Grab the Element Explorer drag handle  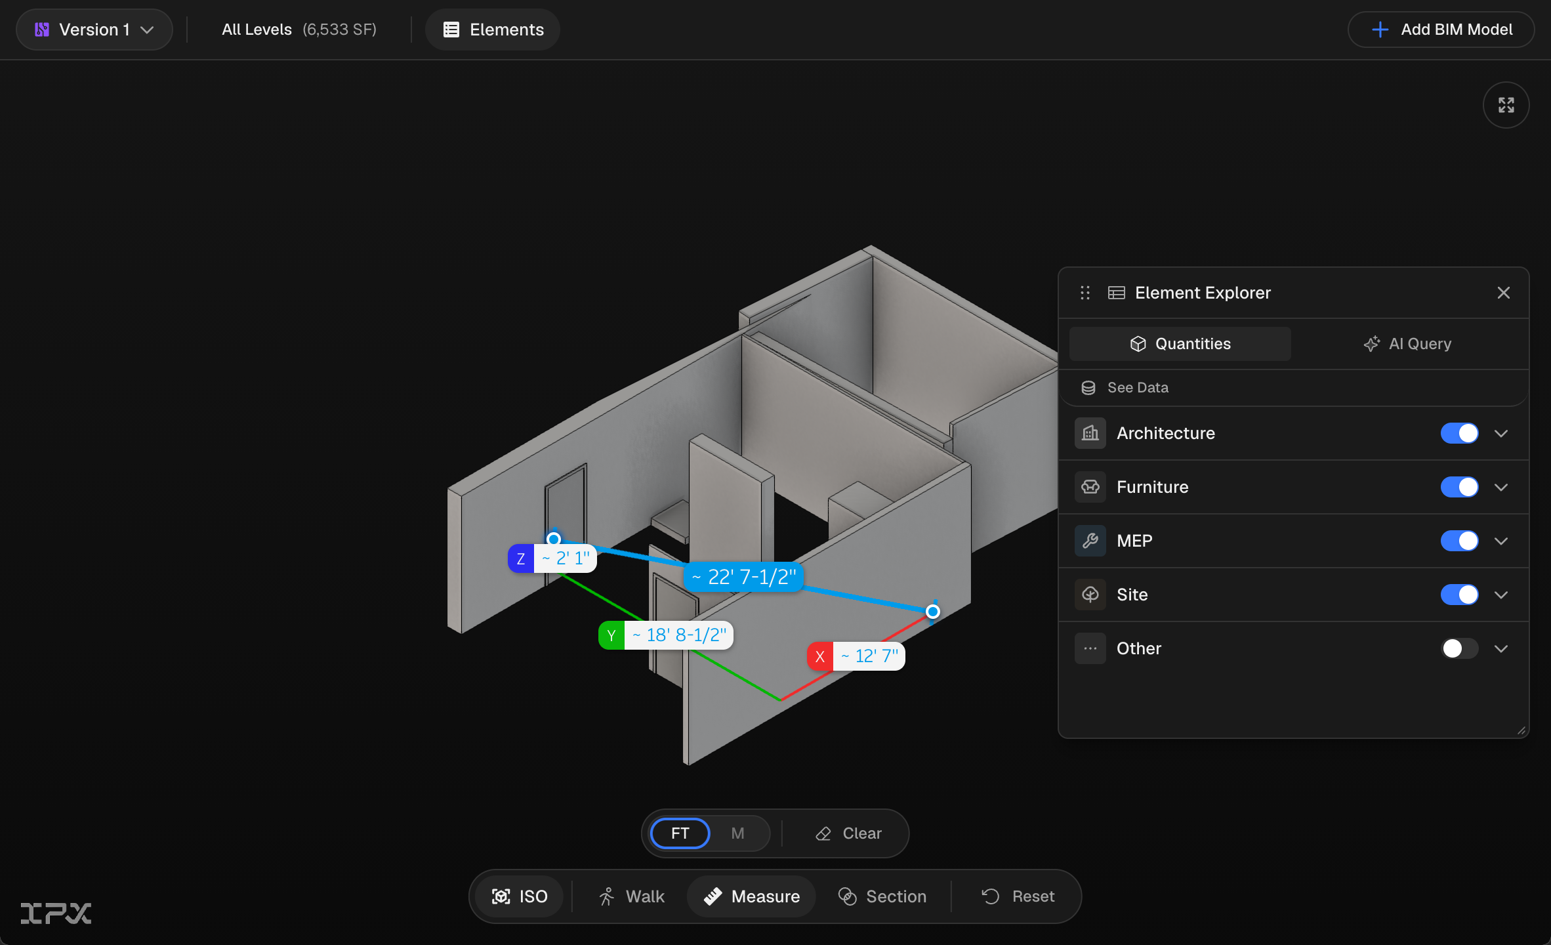[x=1085, y=293]
